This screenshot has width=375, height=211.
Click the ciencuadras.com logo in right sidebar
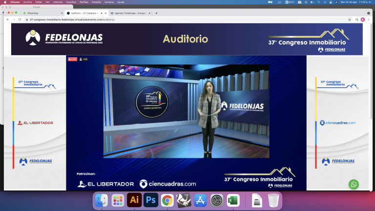[337, 123]
